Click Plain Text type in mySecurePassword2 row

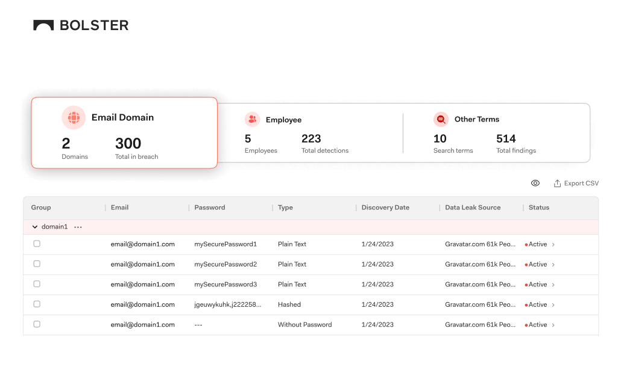(292, 264)
